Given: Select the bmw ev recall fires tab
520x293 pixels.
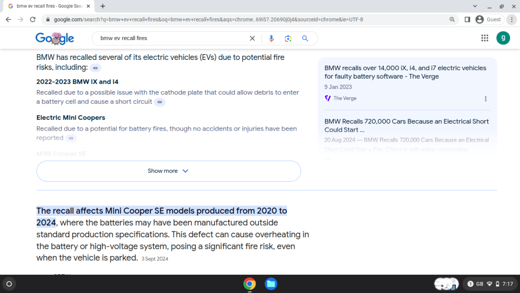Looking at the screenshot, I should (50, 6).
